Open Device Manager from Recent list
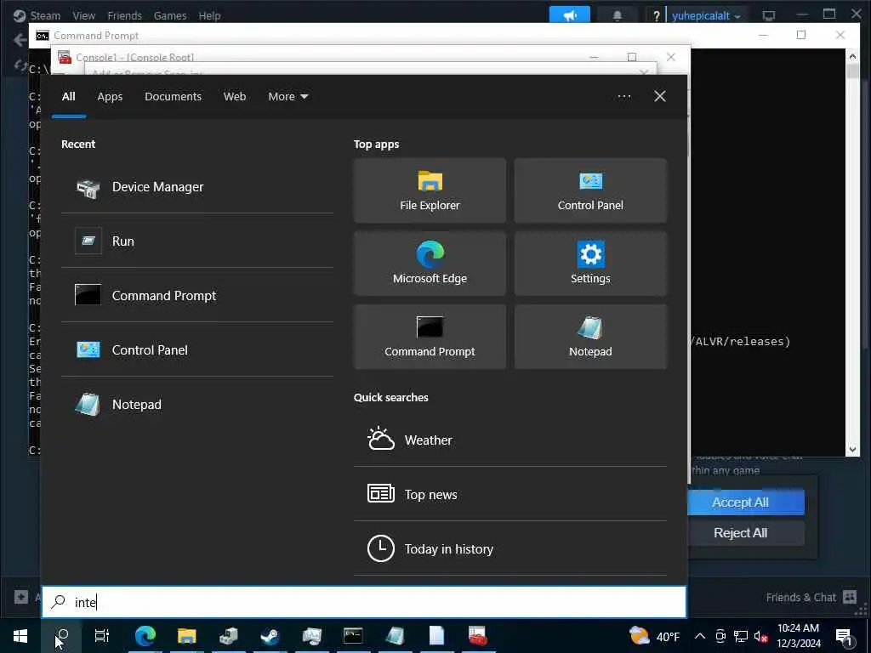Screen dimensions: 871x653 click(196, 187)
